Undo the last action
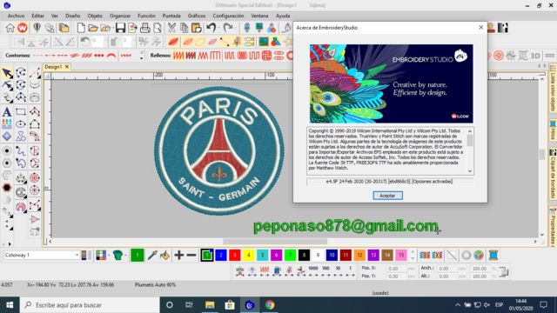This screenshot has height=313, width=557. [211, 28]
